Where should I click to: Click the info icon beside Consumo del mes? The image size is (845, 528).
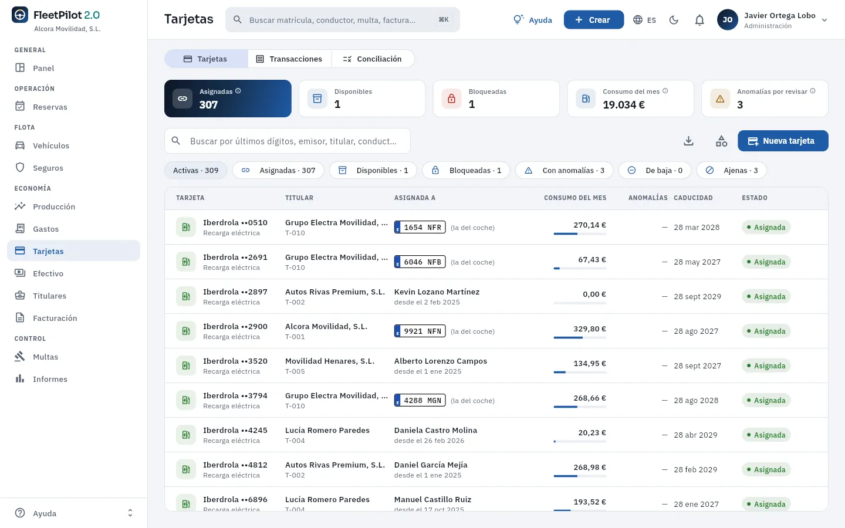pos(665,91)
